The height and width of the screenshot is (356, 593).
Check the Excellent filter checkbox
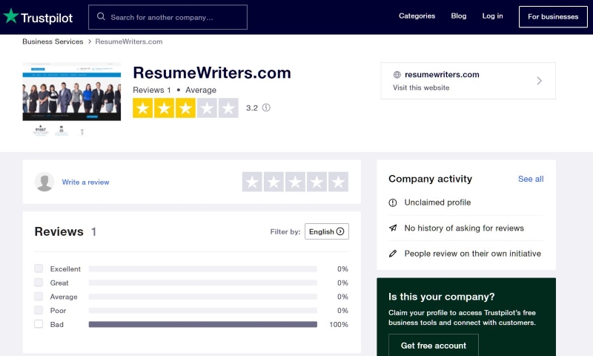point(39,268)
